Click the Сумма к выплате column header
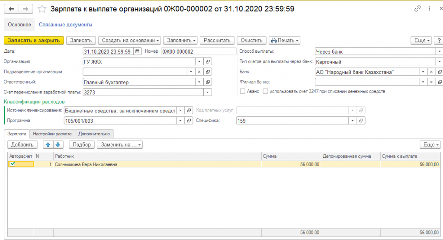Screen dimensions: 443x240 coord(410,156)
